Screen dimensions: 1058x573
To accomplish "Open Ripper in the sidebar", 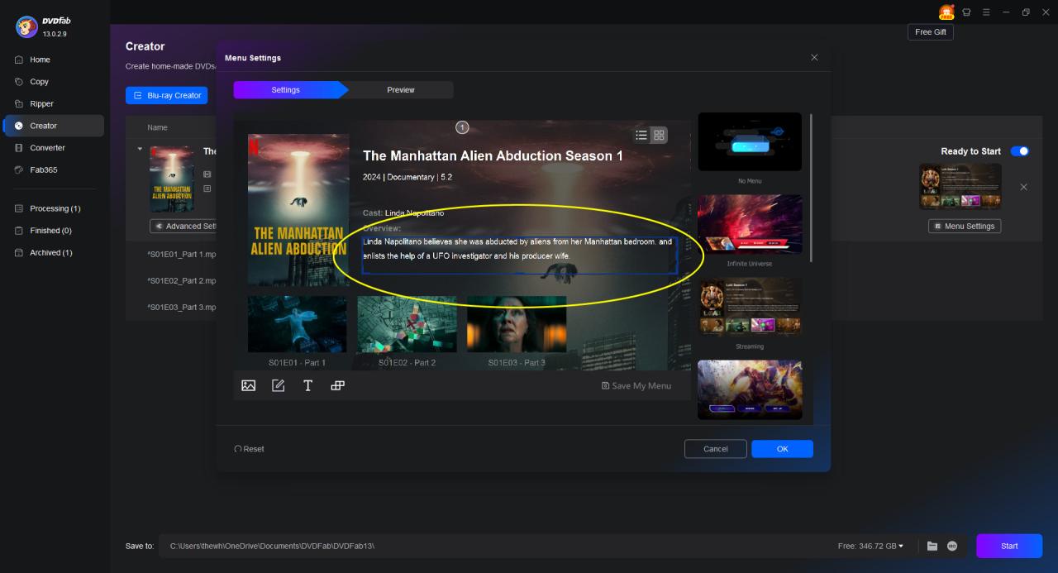I will coord(41,104).
